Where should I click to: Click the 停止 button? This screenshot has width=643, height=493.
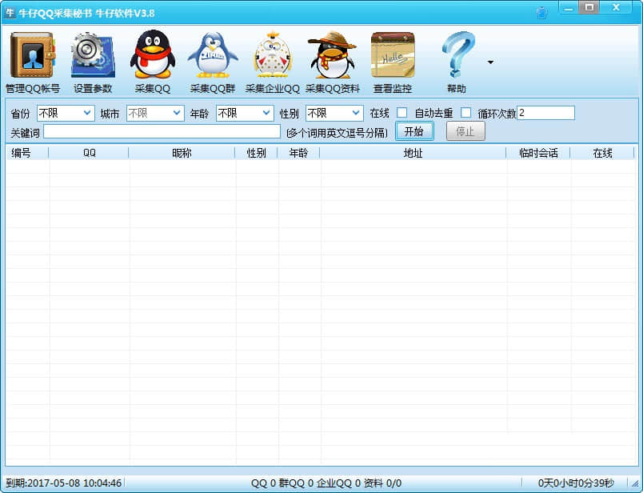click(465, 131)
